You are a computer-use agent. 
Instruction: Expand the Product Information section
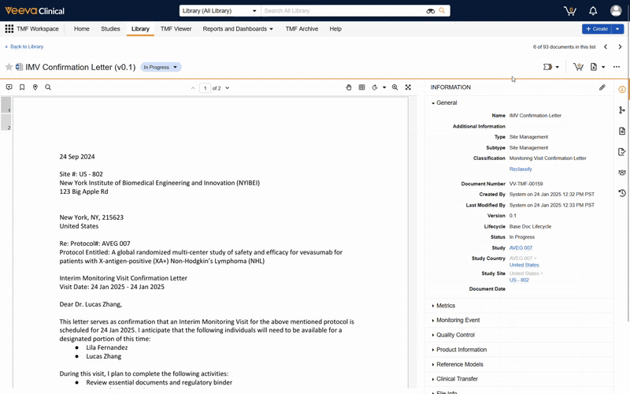pos(459,350)
